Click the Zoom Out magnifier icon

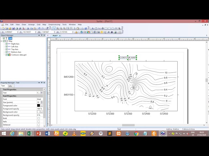61,28
